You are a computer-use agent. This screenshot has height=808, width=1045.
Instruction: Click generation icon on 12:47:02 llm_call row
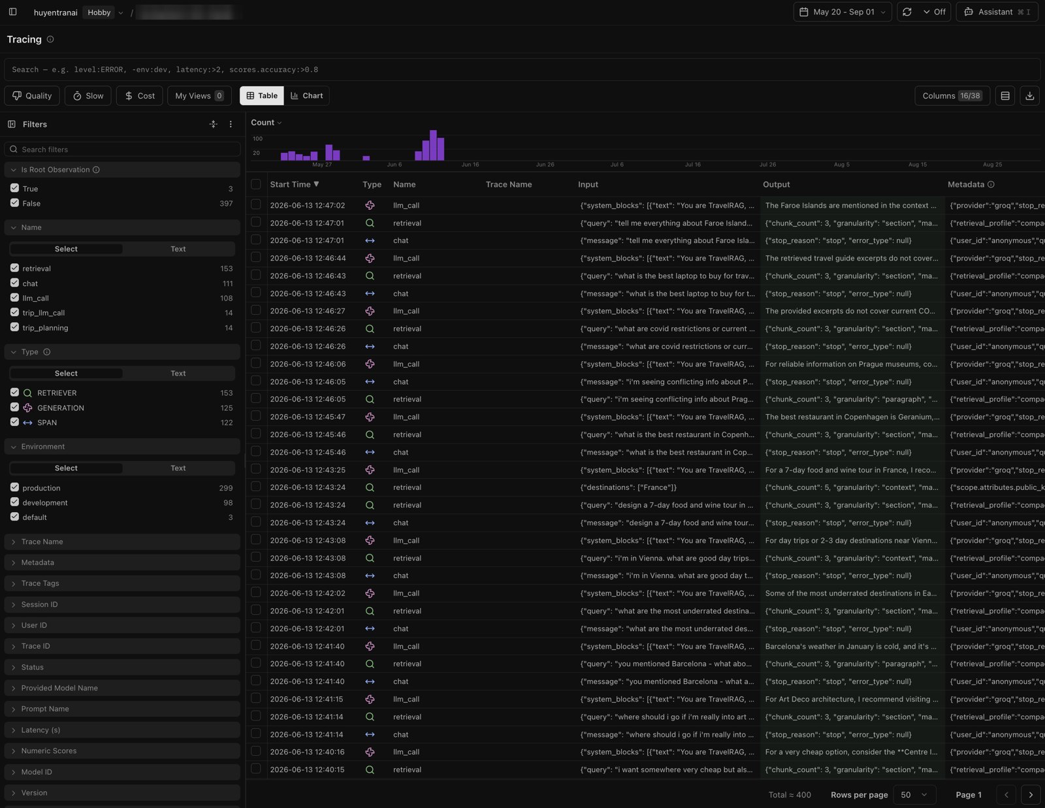click(370, 205)
